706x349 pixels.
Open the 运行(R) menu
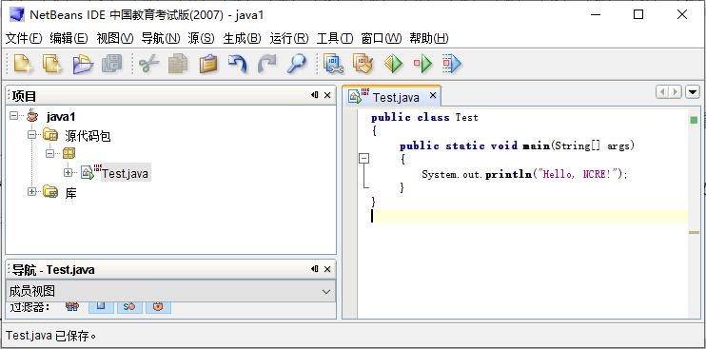tap(289, 39)
